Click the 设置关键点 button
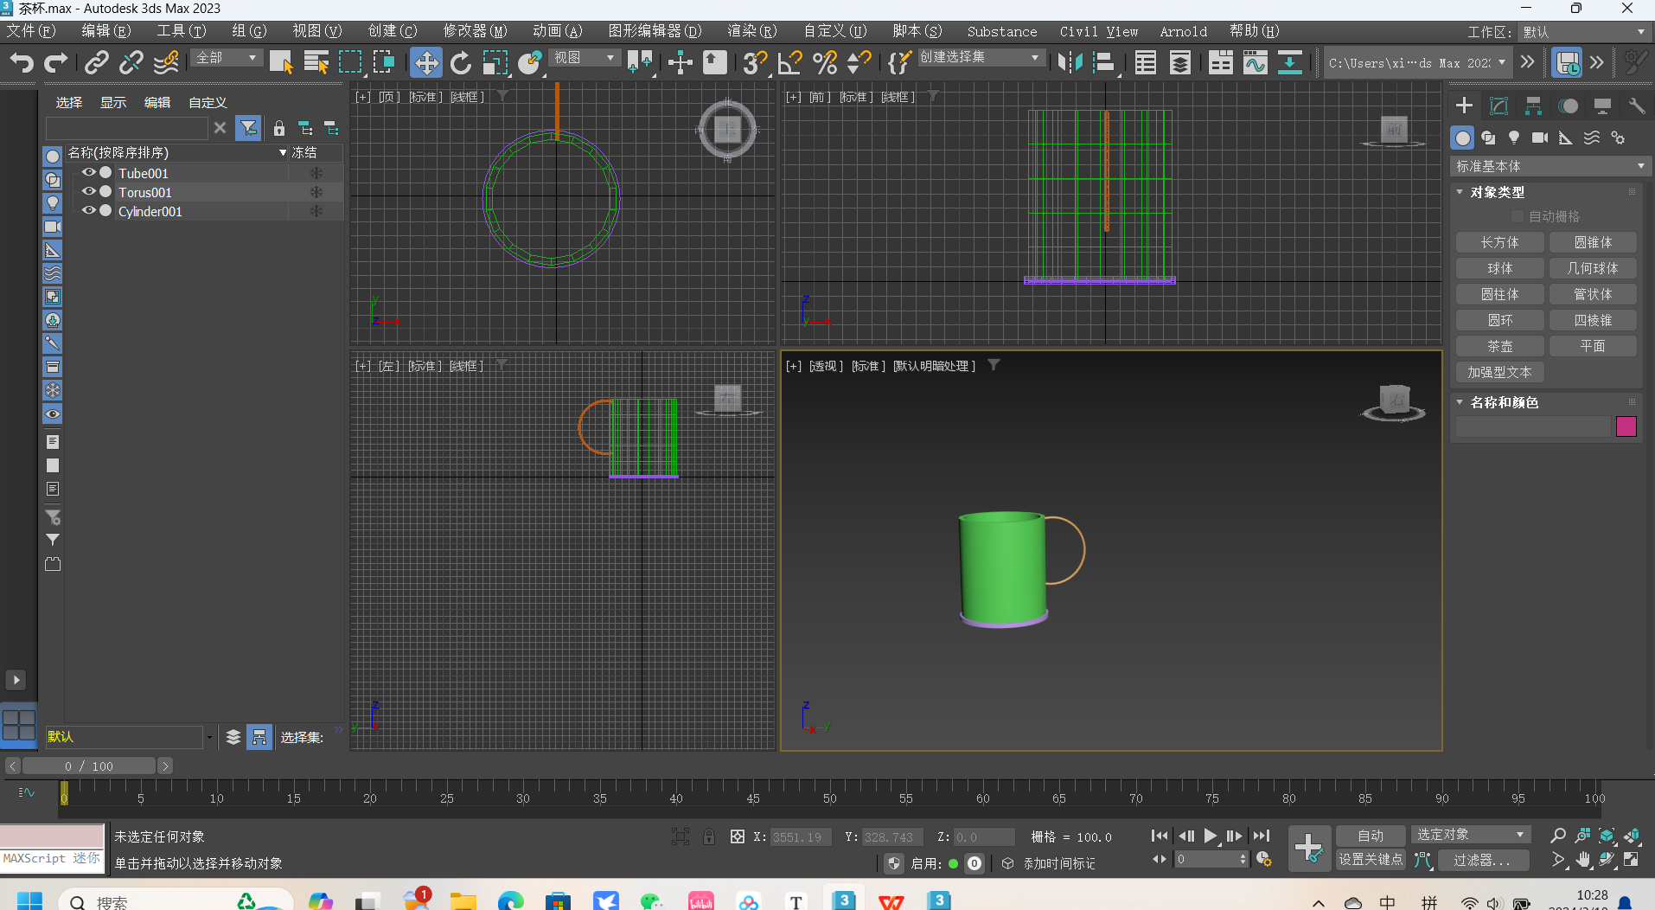This screenshot has height=910, width=1655. point(1371,859)
